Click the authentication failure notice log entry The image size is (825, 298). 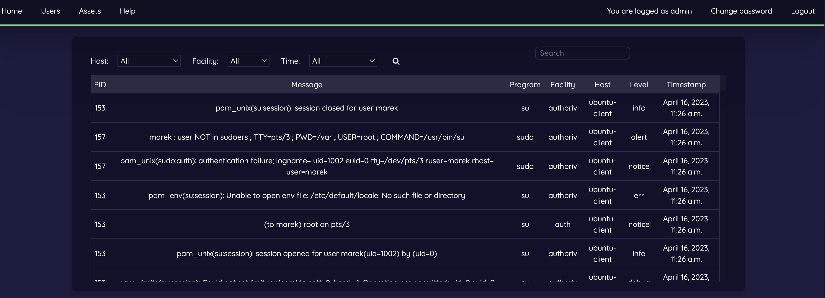click(x=306, y=166)
